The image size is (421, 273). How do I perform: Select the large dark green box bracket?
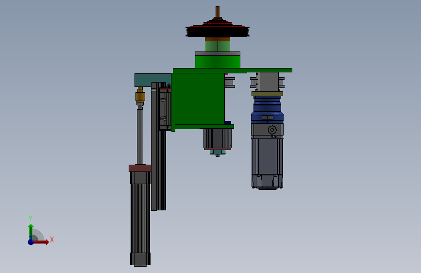pyautogui.click(x=200, y=99)
